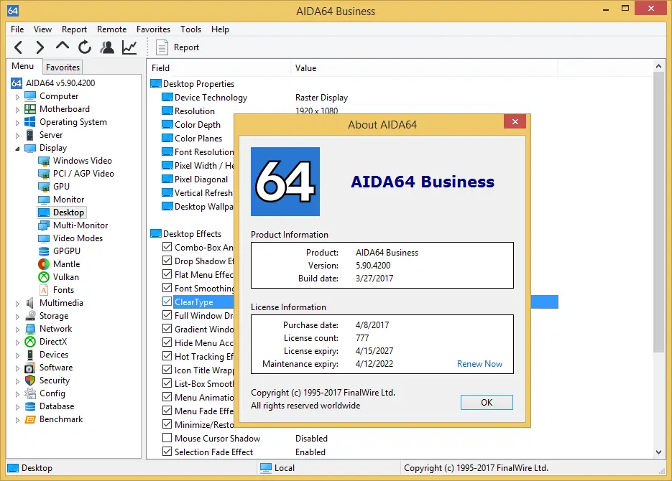672x481 pixels.
Task: Toggle the Flat Menu Effect checkbox
Action: pyautogui.click(x=167, y=274)
